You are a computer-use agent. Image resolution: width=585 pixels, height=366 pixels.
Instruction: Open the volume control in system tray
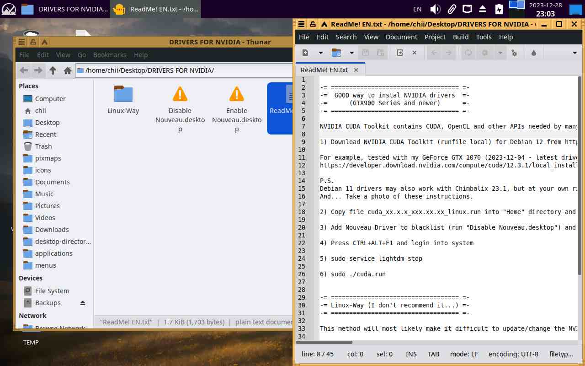(x=435, y=9)
